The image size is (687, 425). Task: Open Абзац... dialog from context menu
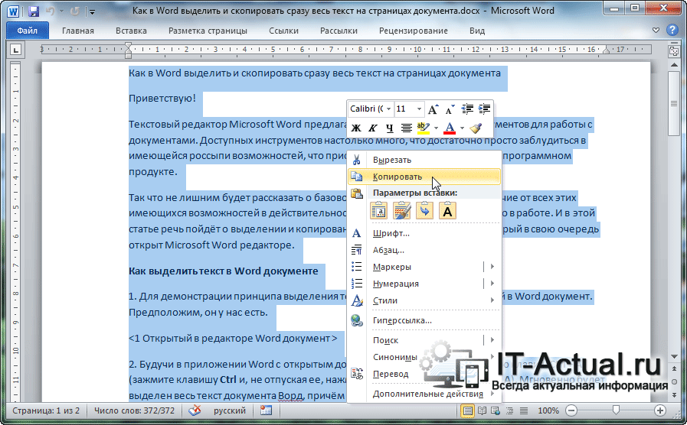point(424,250)
